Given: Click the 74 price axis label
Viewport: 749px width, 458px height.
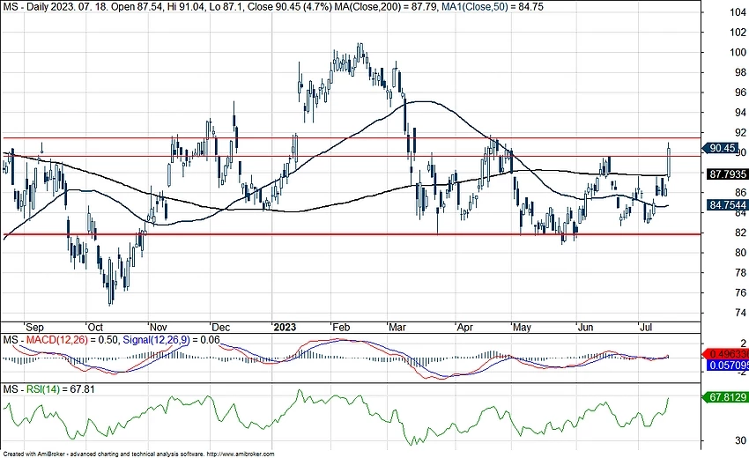Looking at the screenshot, I should 740,313.
